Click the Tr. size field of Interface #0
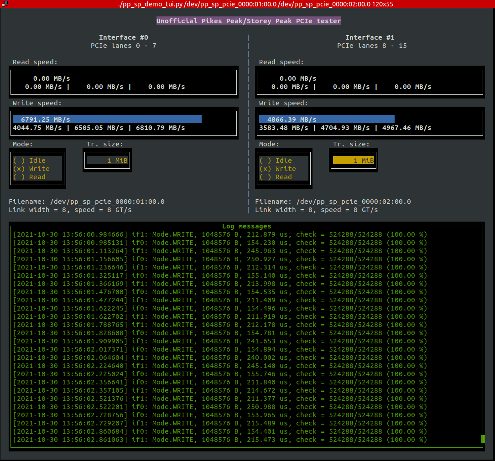 point(107,159)
